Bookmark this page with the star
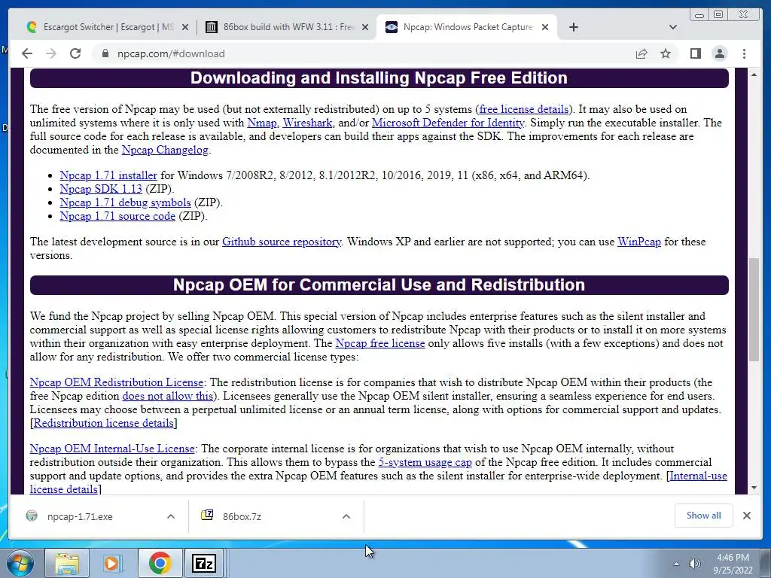Image resolution: width=771 pixels, height=578 pixels. (666, 53)
